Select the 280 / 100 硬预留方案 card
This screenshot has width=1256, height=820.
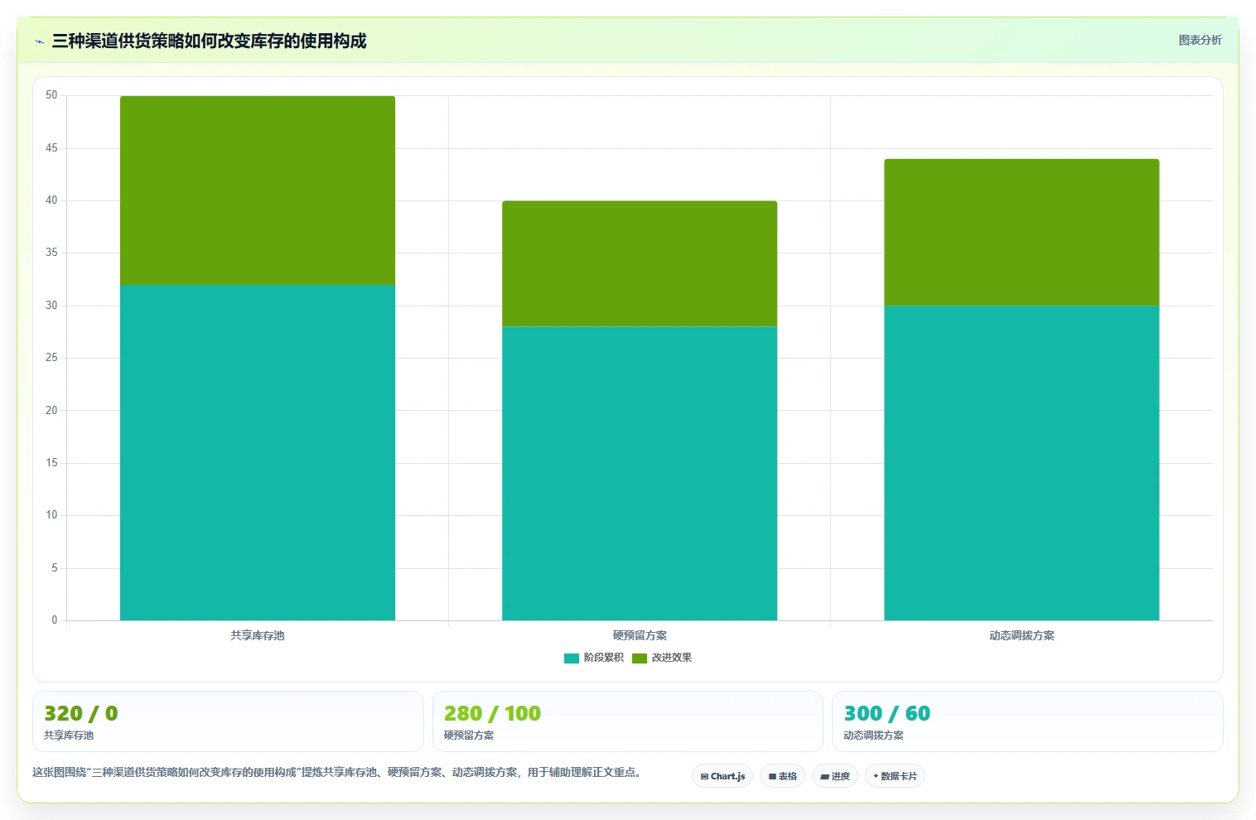pos(627,721)
